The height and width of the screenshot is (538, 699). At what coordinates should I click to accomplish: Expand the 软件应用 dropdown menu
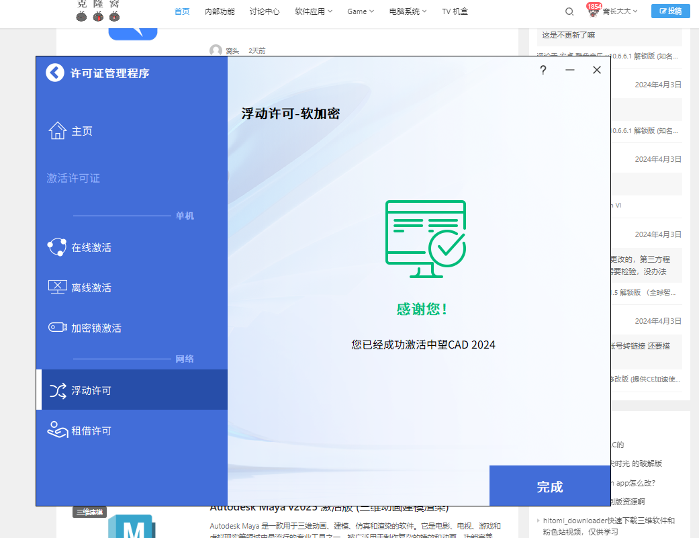(314, 11)
